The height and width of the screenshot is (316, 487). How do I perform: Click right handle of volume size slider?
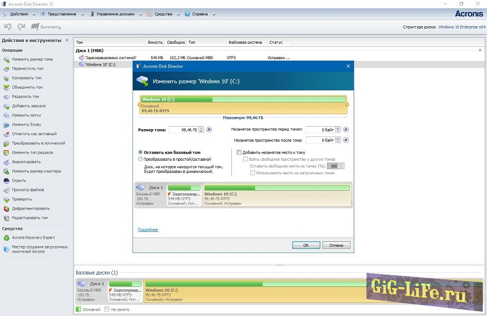pos(346,105)
